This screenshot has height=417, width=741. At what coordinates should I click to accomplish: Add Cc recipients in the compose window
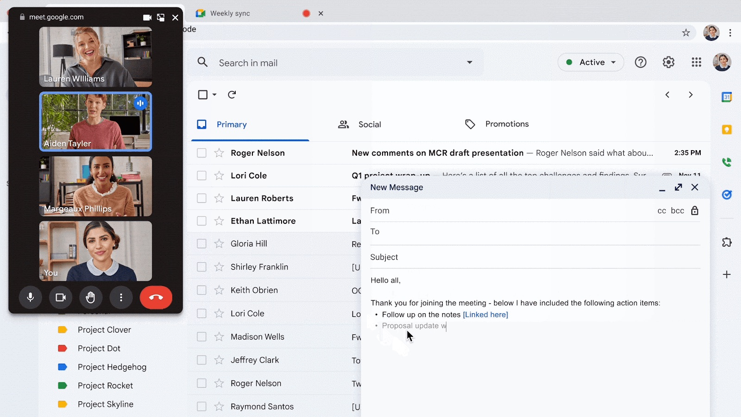point(662,210)
